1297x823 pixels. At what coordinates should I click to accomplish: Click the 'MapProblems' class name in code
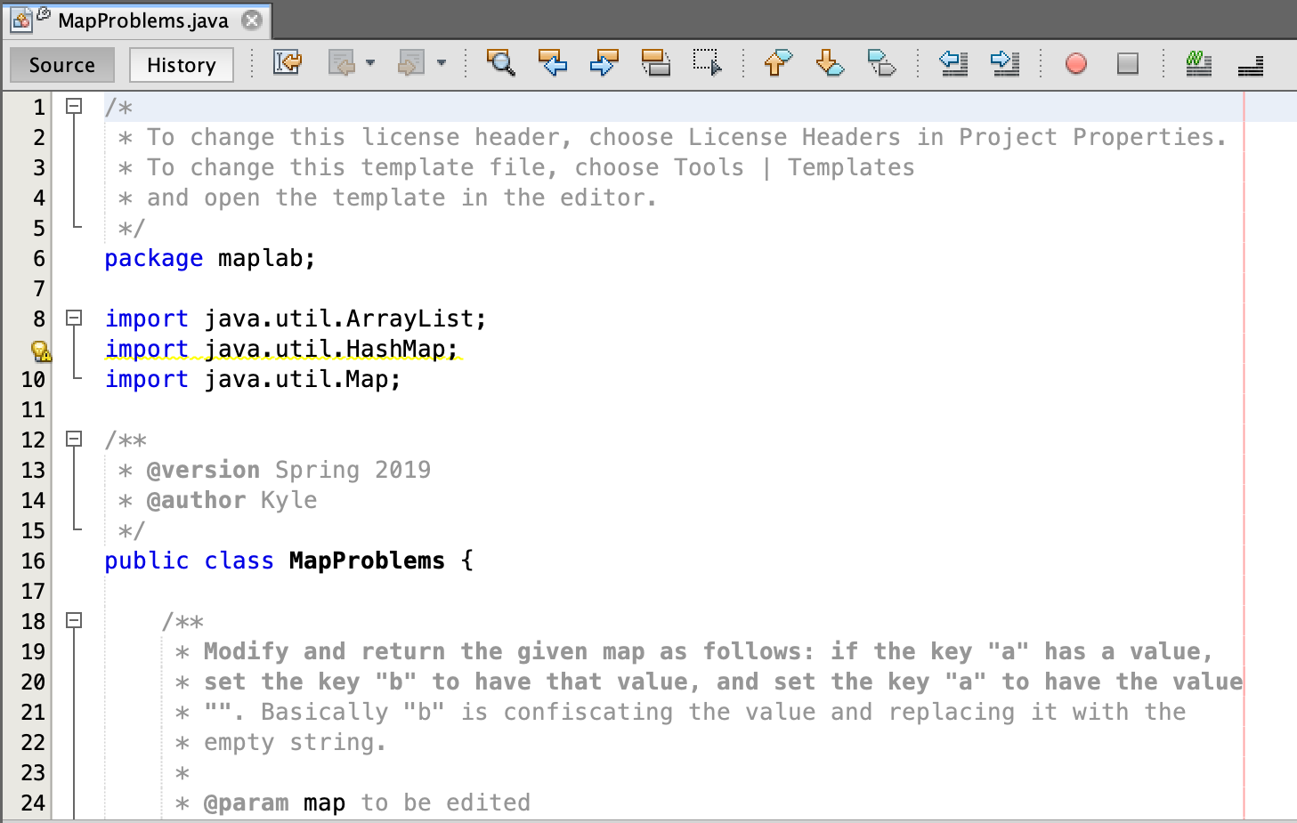[367, 561]
